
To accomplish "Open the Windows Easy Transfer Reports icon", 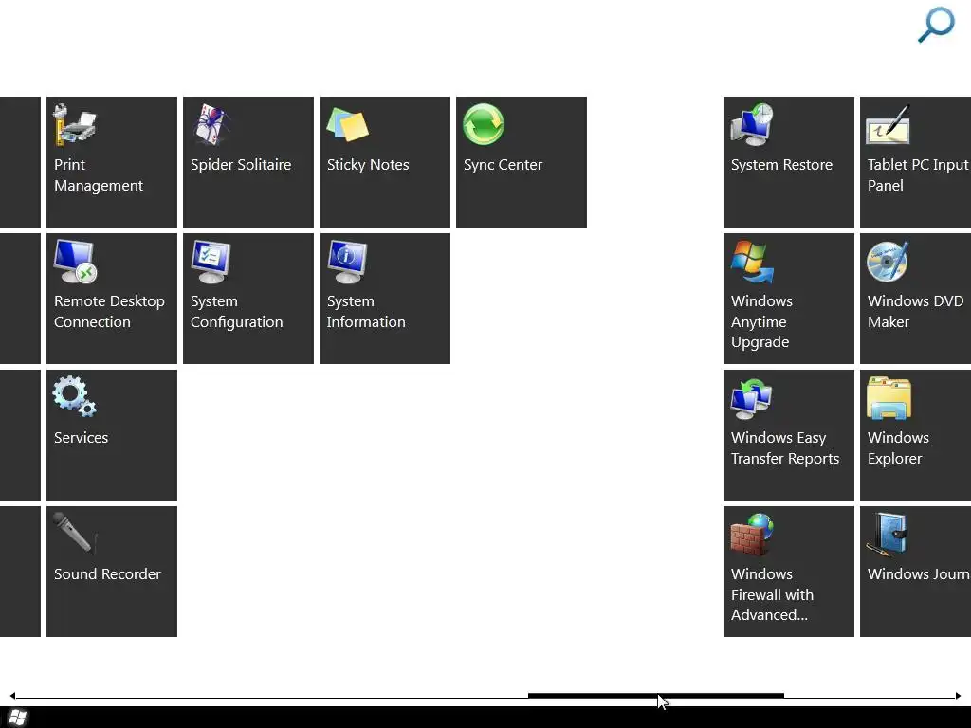I will (752, 398).
